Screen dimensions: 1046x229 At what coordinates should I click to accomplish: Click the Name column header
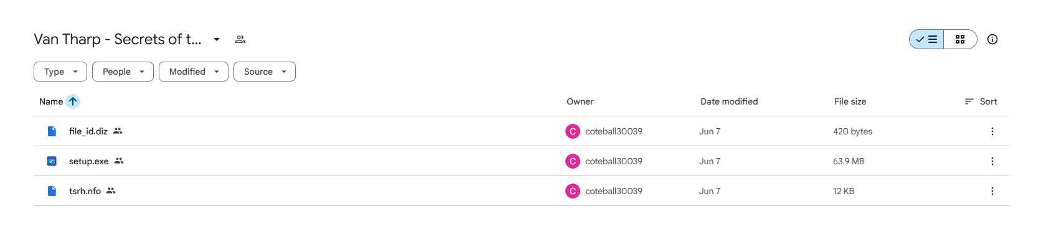click(x=51, y=101)
